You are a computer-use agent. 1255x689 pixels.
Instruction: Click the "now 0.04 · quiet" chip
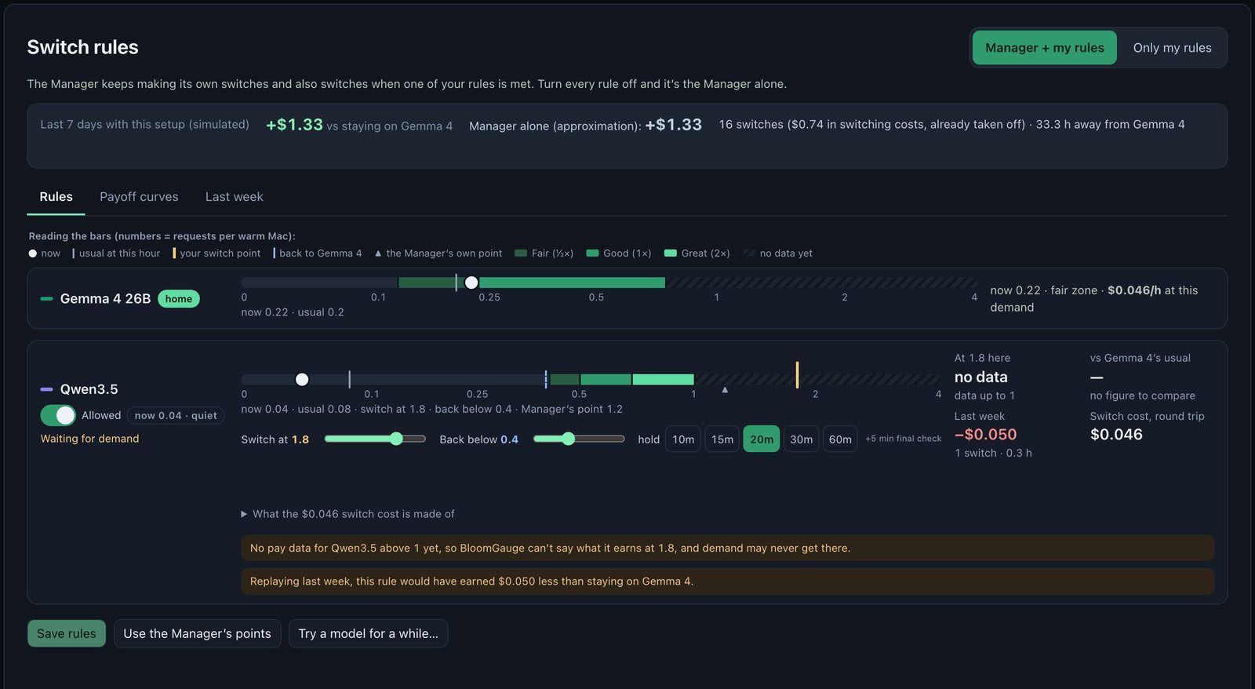point(176,415)
